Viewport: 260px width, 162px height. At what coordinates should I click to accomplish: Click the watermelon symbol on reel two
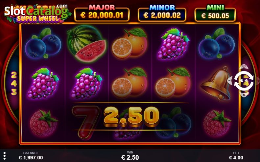pyautogui.click(x=86, y=44)
